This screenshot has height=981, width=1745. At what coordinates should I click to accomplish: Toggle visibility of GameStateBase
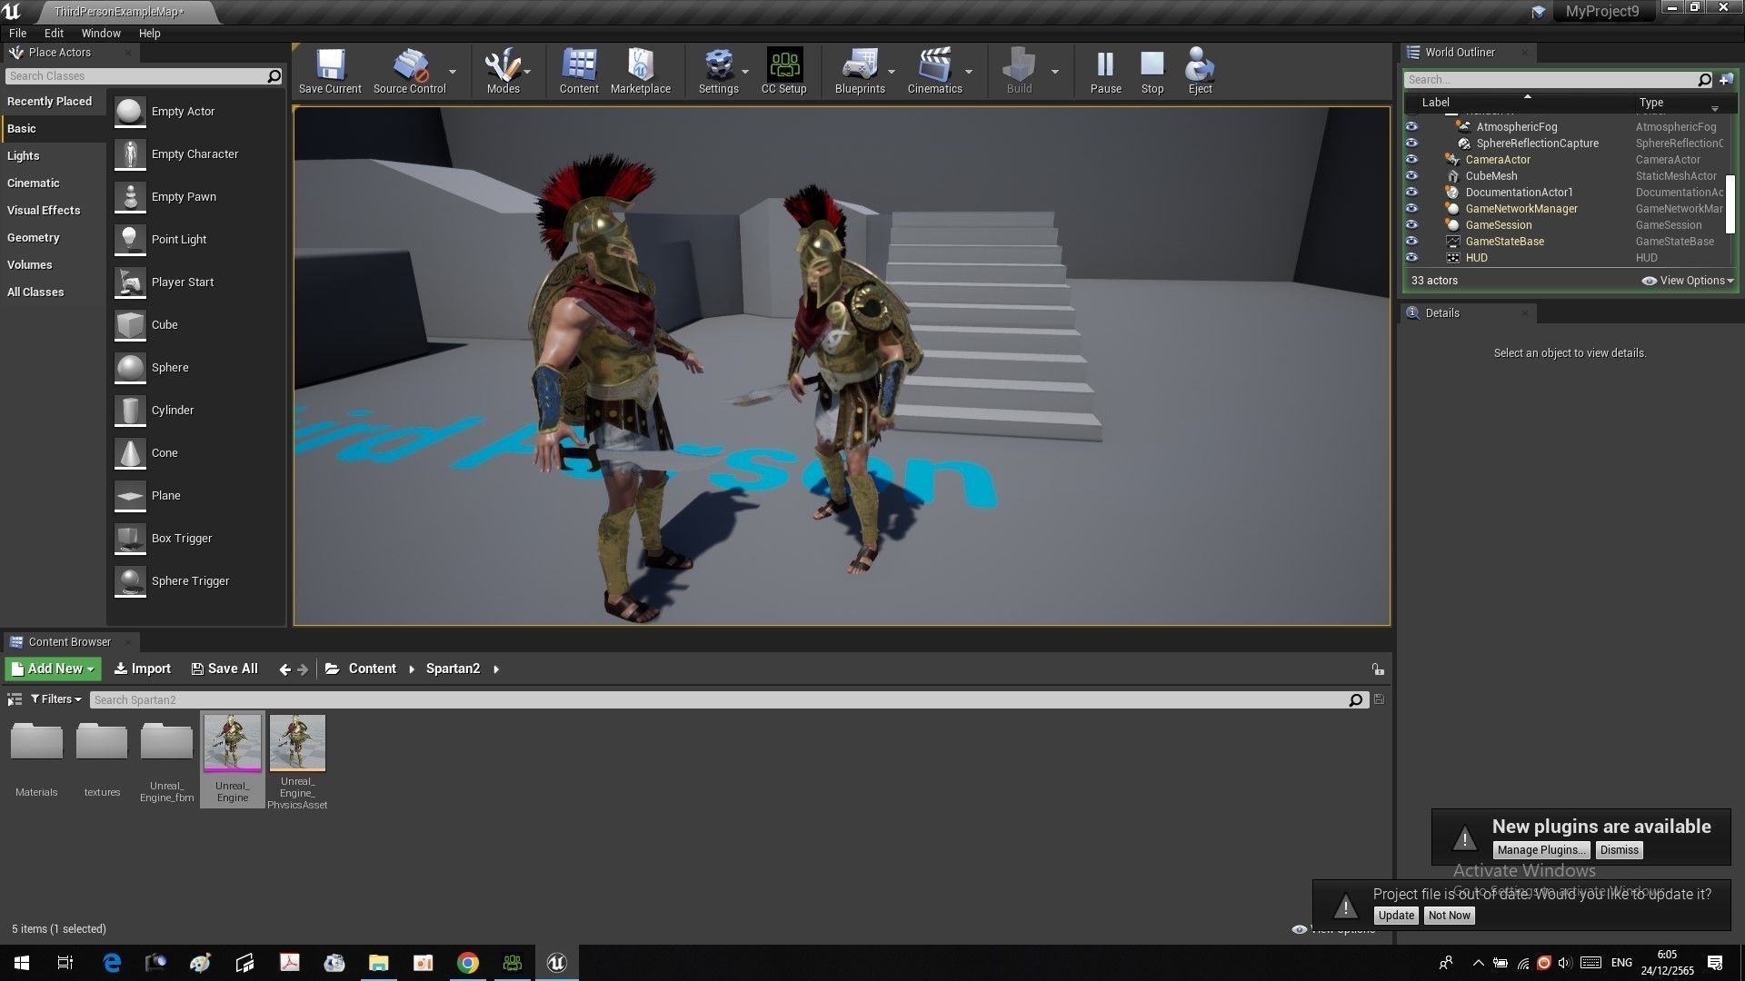click(1411, 242)
